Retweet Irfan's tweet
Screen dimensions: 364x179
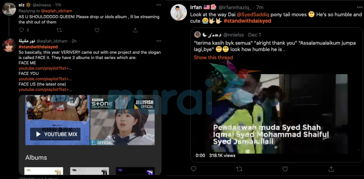[x=239, y=169]
